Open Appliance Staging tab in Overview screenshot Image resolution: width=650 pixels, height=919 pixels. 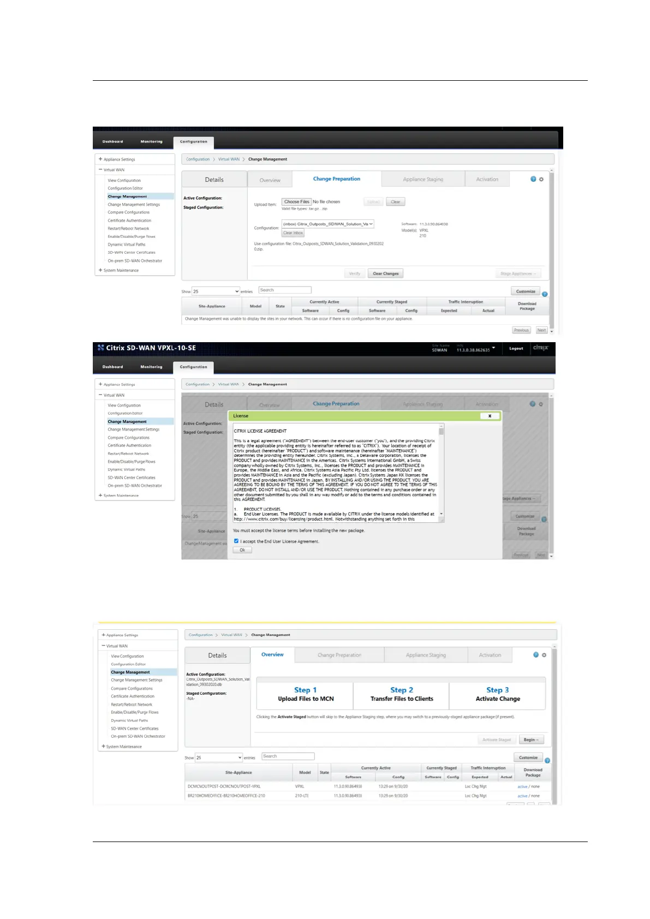point(426,655)
